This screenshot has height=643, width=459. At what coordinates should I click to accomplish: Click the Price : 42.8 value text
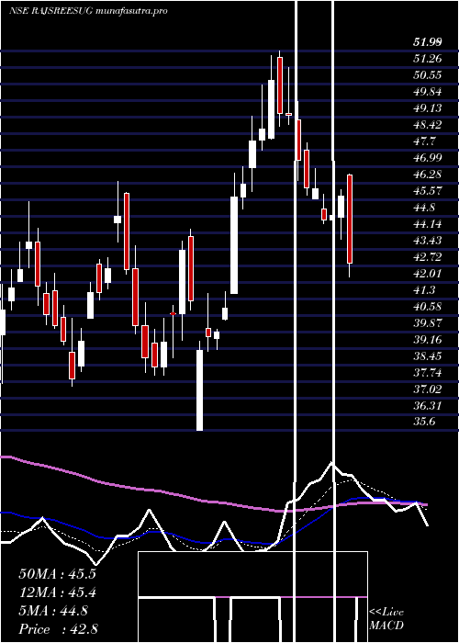tap(58, 629)
